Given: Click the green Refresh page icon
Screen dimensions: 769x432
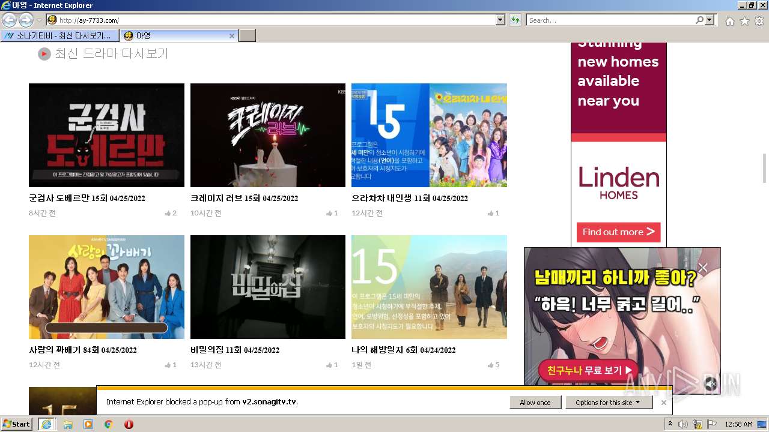Looking at the screenshot, I should click(x=515, y=20).
